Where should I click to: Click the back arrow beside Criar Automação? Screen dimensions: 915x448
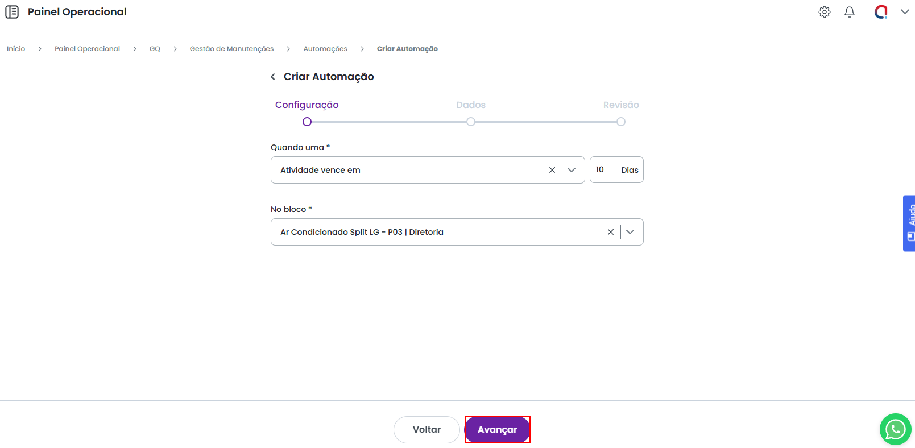tap(273, 77)
